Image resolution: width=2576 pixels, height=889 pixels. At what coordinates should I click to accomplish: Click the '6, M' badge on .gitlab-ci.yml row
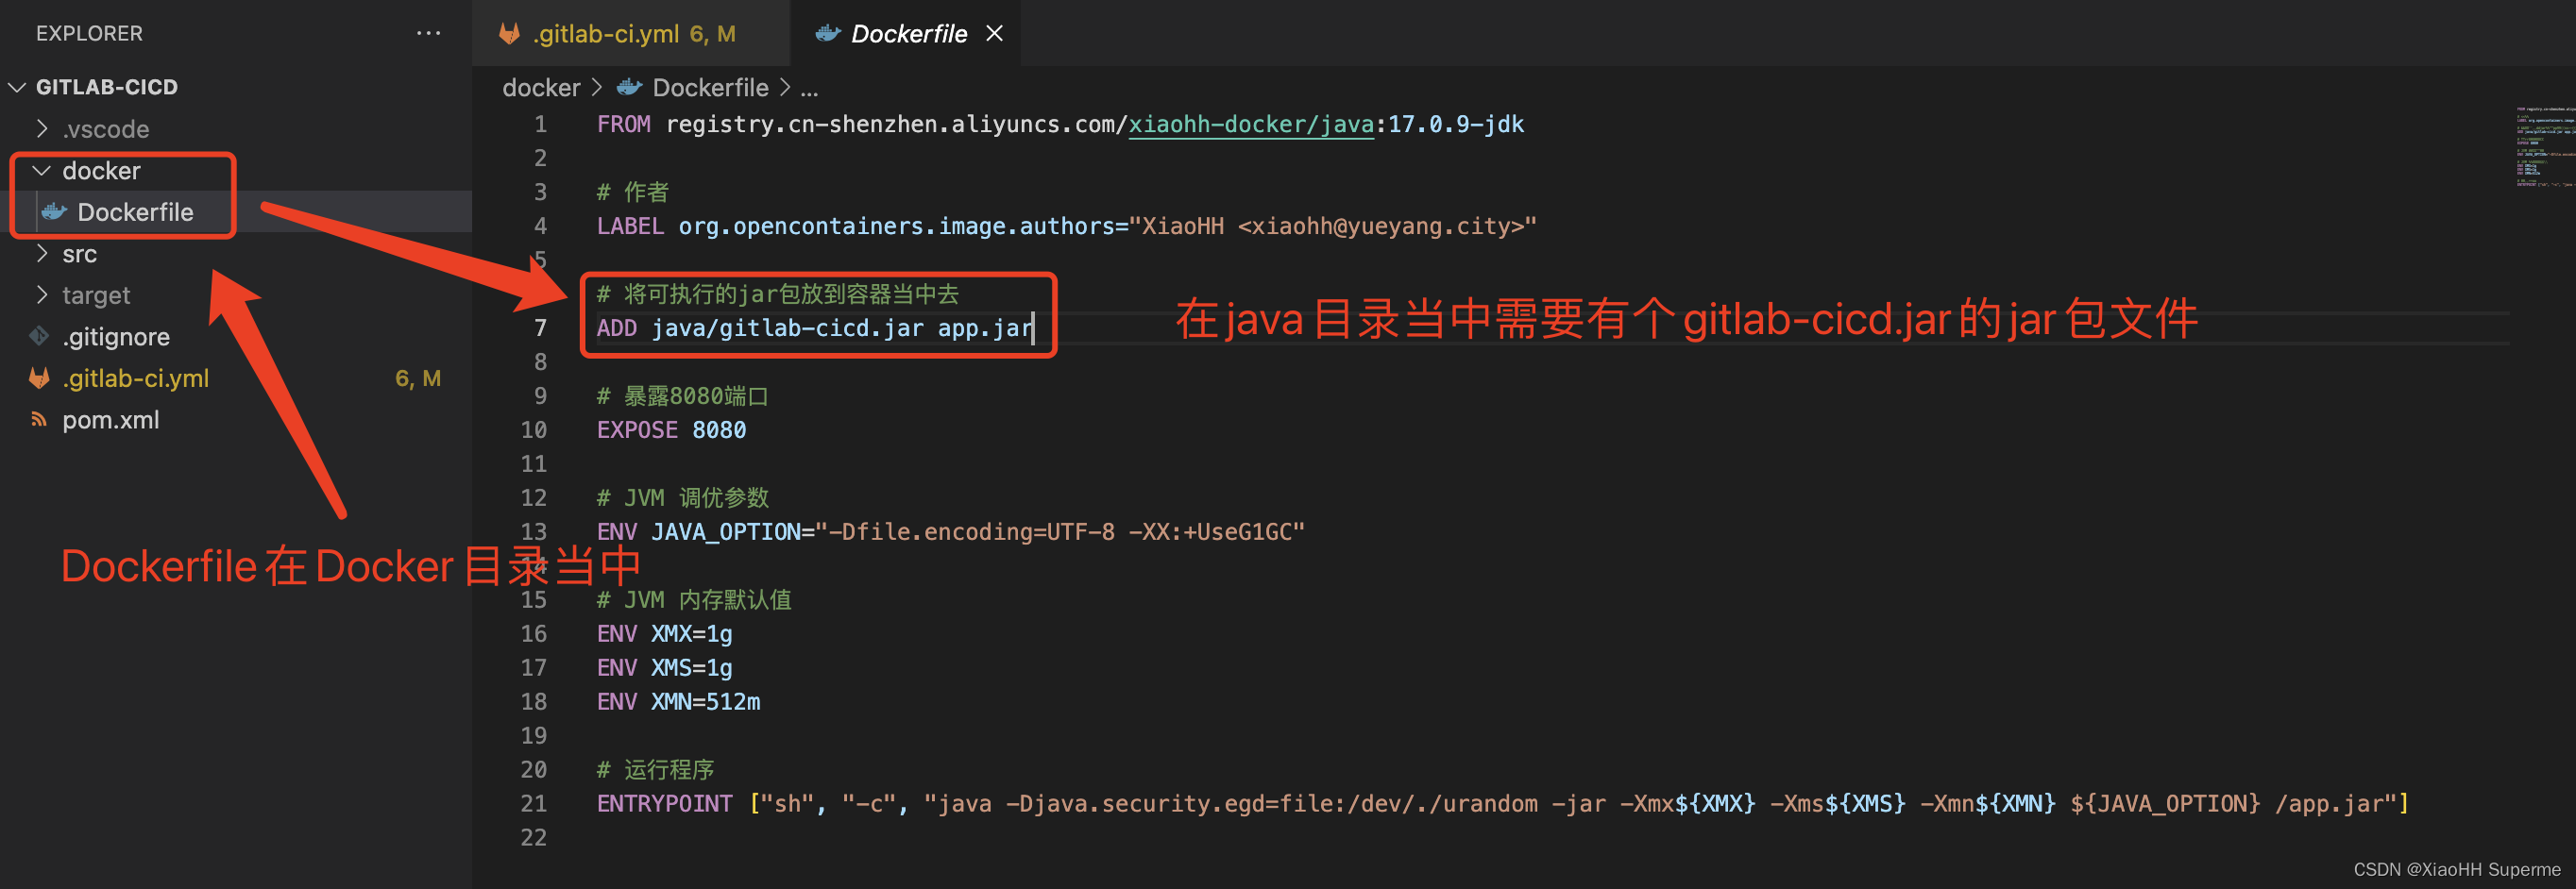(x=418, y=378)
